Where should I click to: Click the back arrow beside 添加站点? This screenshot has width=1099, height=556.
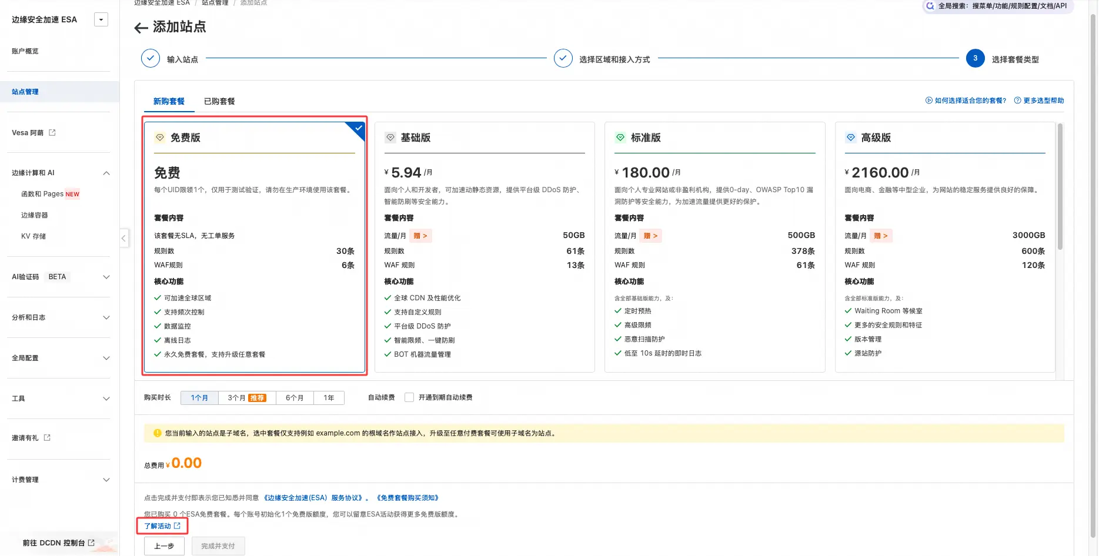[141, 28]
